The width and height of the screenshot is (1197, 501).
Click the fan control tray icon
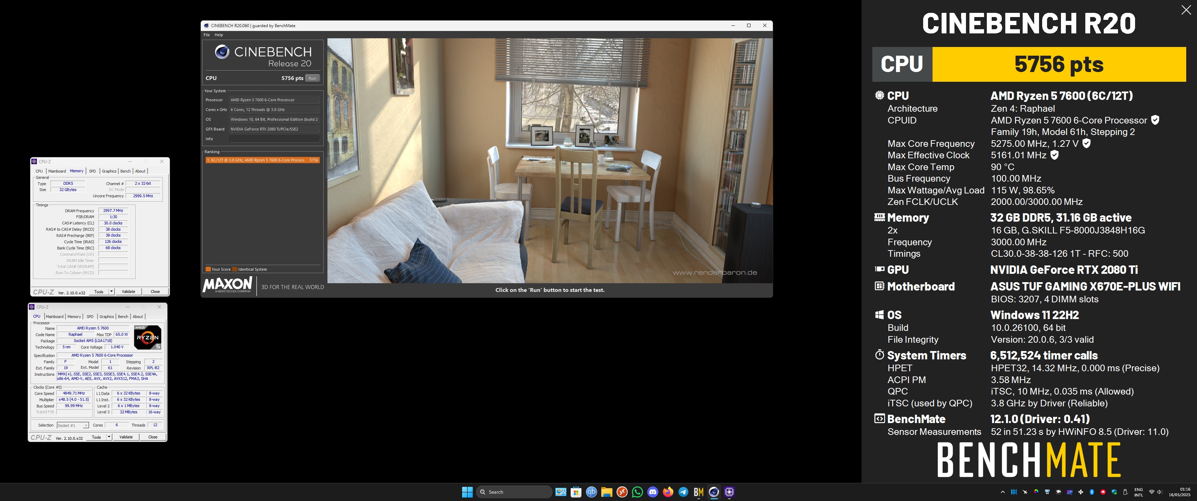pos(1081,492)
